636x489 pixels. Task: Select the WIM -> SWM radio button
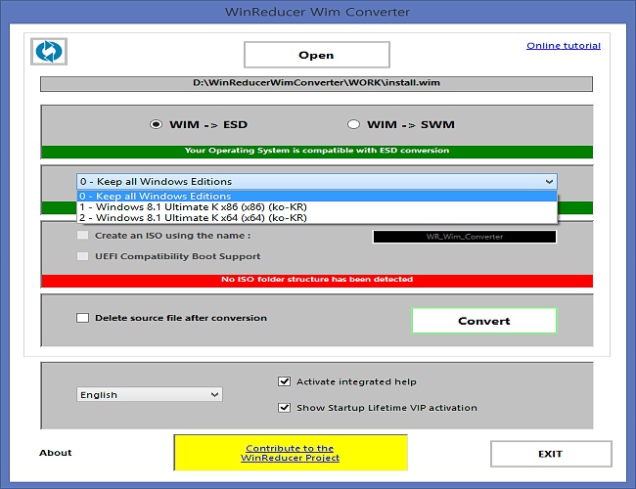coord(353,125)
